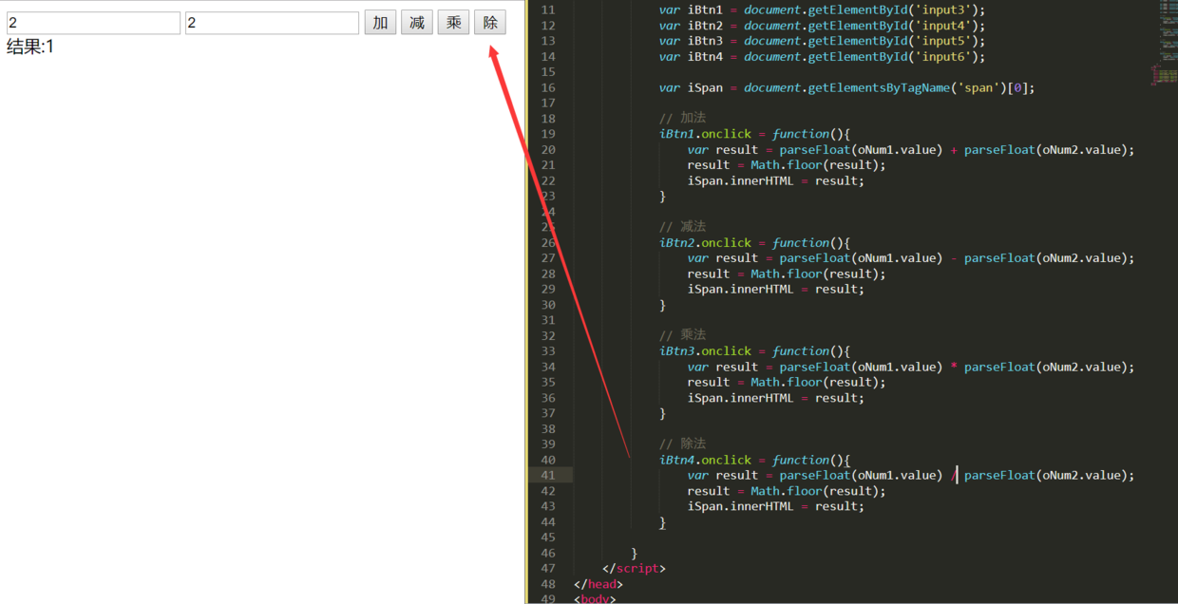Click the asterisk operator on line 34
The height and width of the screenshot is (604, 1178).
tap(954, 367)
